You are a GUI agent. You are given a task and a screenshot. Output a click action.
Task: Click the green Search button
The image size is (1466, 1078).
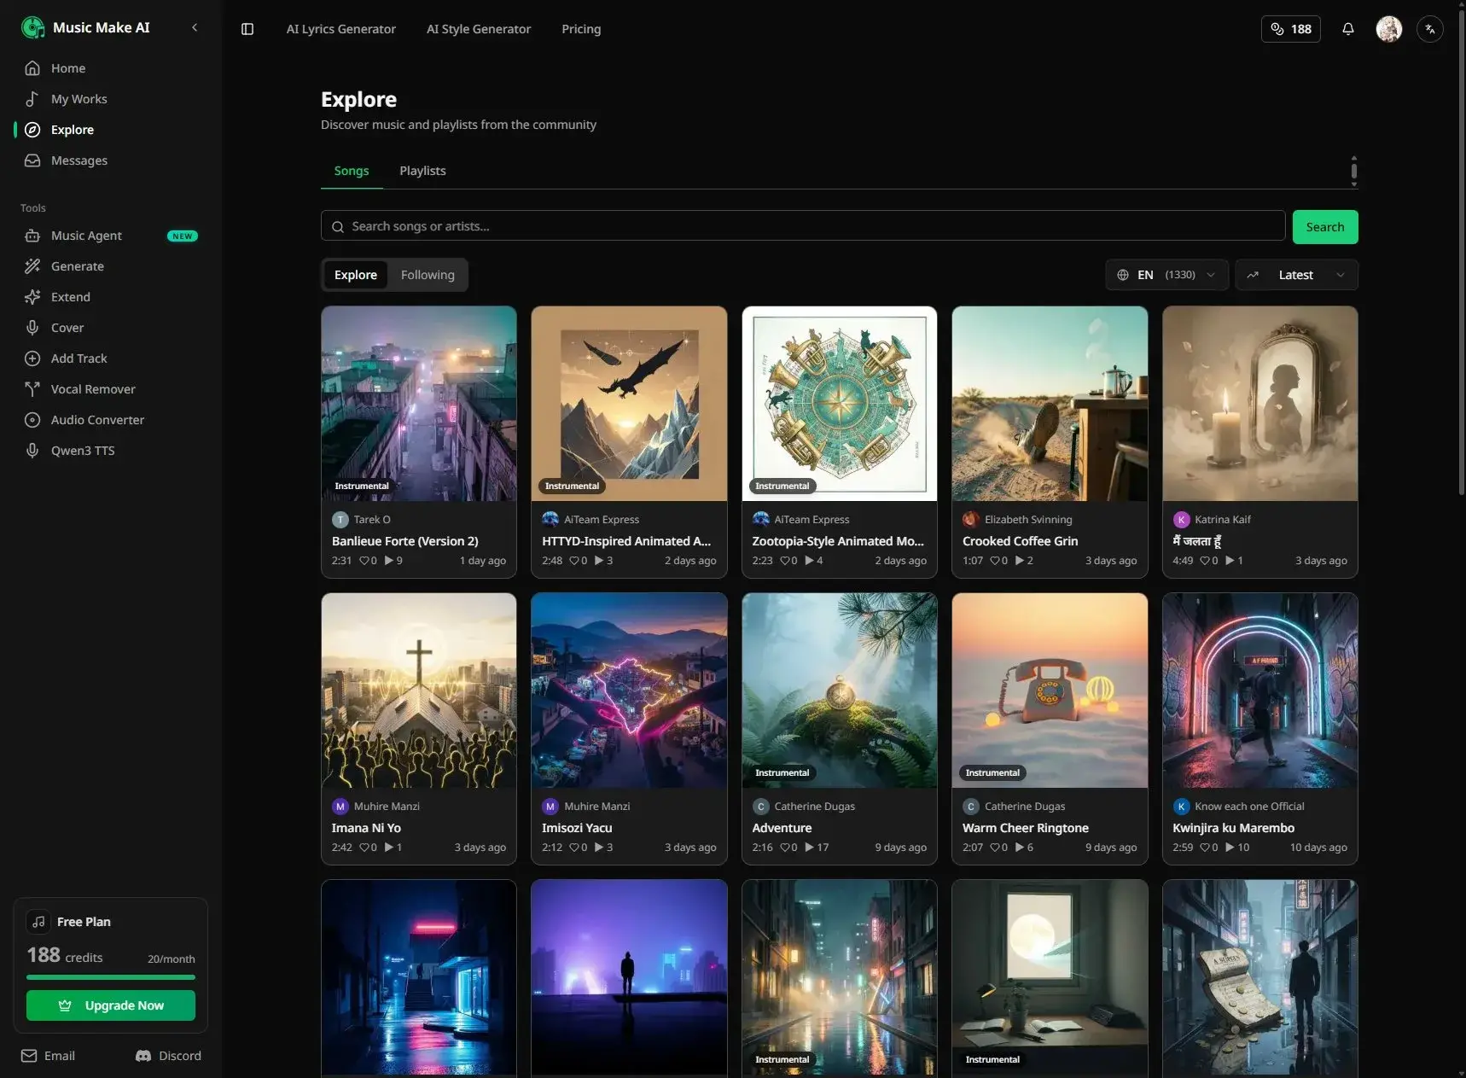coord(1325,227)
